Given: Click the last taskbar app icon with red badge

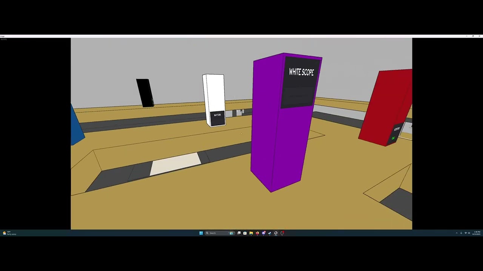Looking at the screenshot, I should pos(282,233).
